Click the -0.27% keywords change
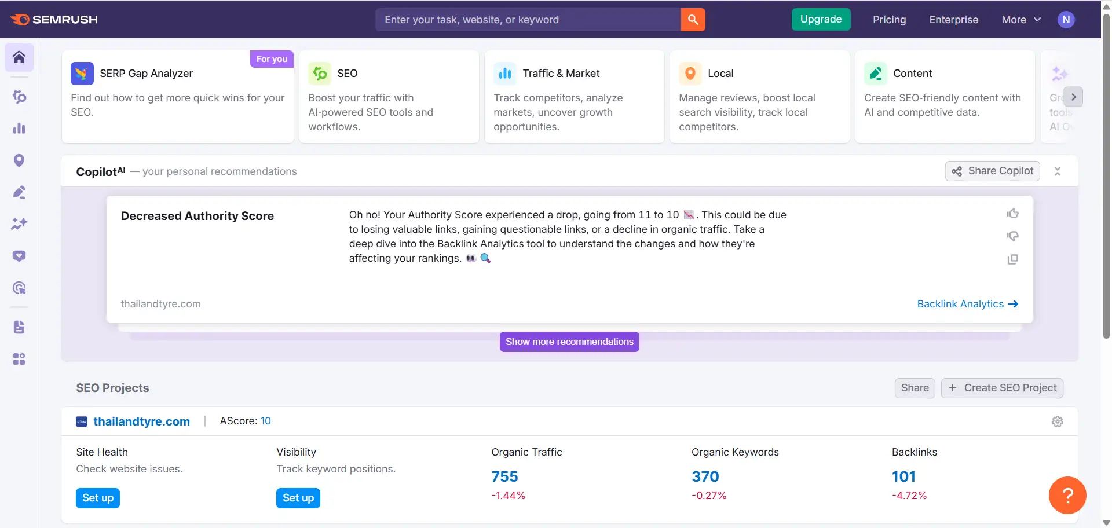1112x528 pixels. pos(709,496)
